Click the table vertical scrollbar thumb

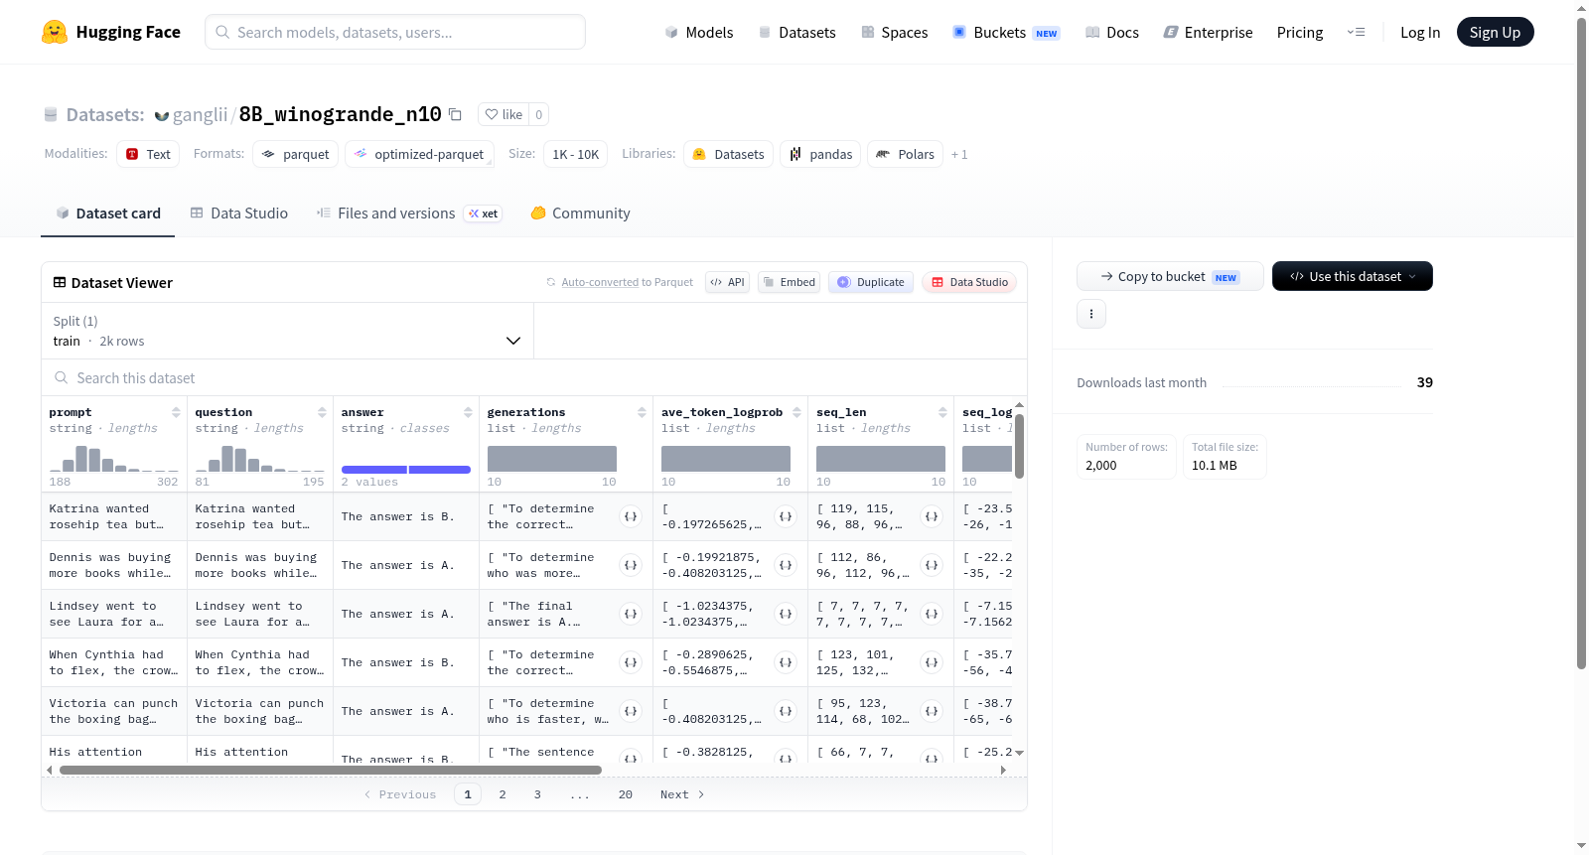click(x=1019, y=445)
